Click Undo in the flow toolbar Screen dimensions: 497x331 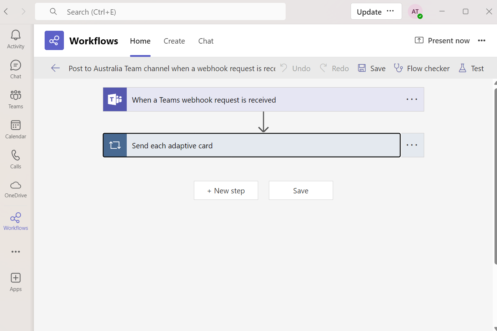click(295, 68)
